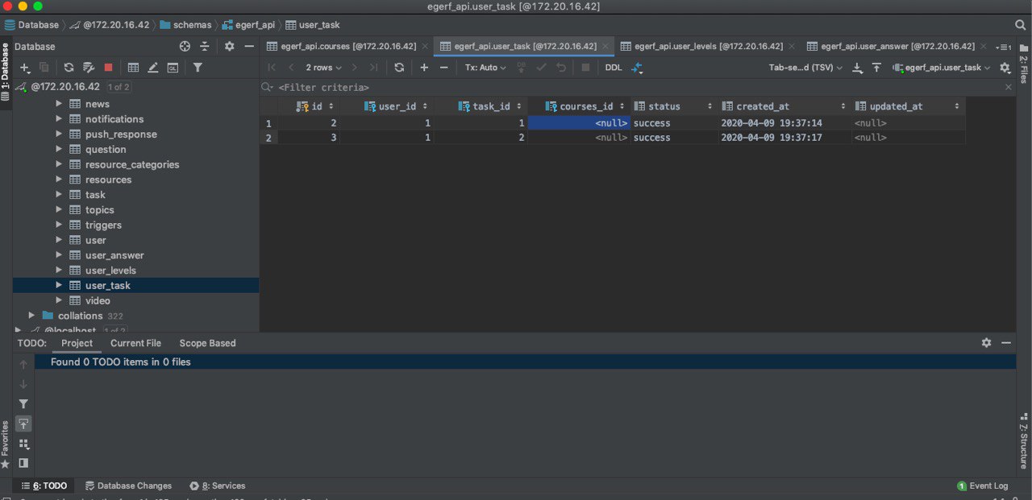Open the data editor gear settings

1005,68
